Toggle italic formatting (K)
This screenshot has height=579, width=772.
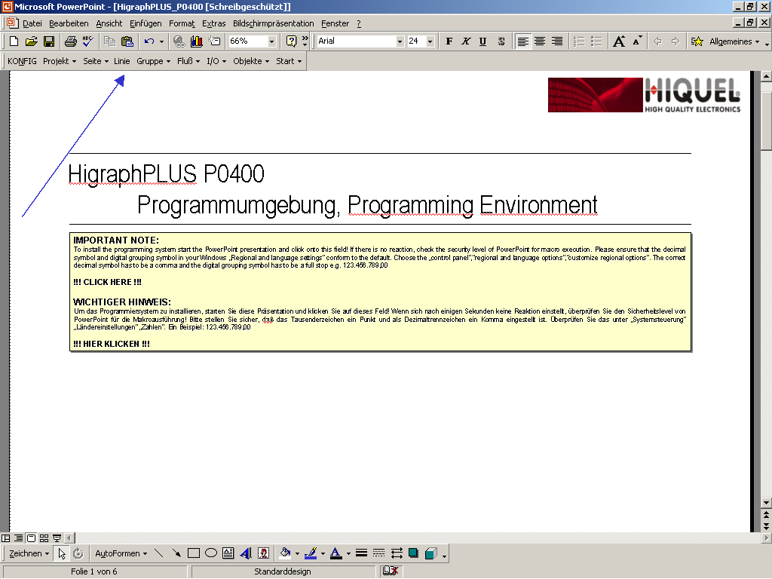point(466,41)
